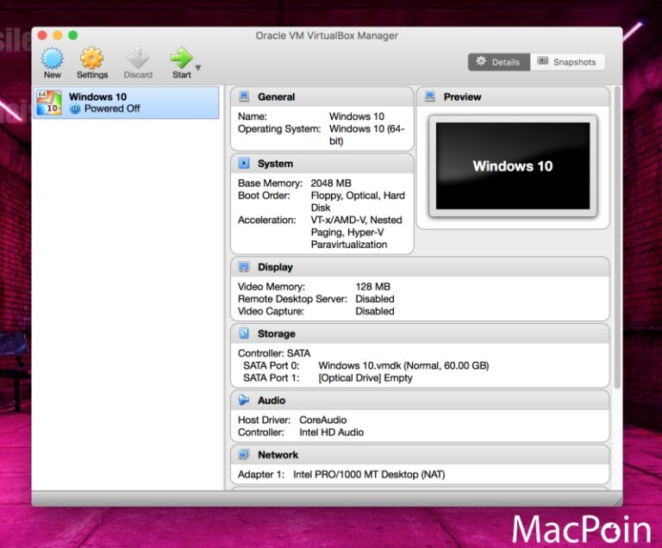The height and width of the screenshot is (548, 662).
Task: Click the Discard toolbar icon
Action: [x=138, y=59]
